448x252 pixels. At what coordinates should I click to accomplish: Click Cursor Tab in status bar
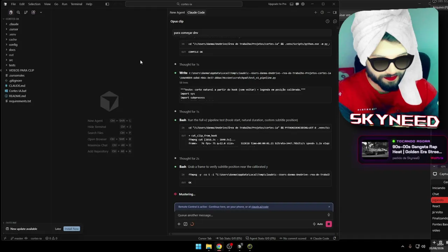coord(205,238)
